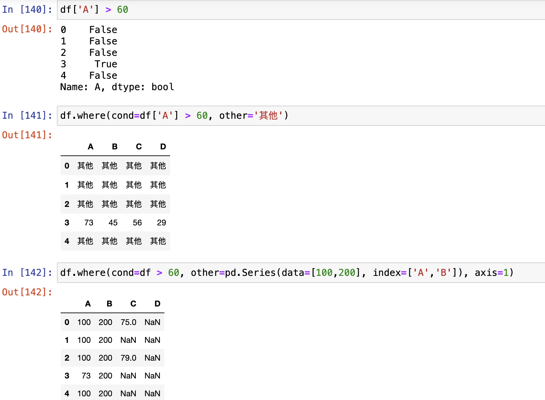Click the In [142] code cell input
This screenshot has height=400, width=545.
click(301, 273)
